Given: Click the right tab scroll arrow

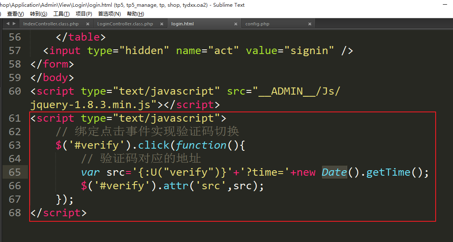Looking at the screenshot, I should point(14,24).
